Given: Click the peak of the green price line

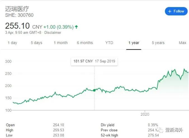Looking at the screenshot, I should coord(184,69).
